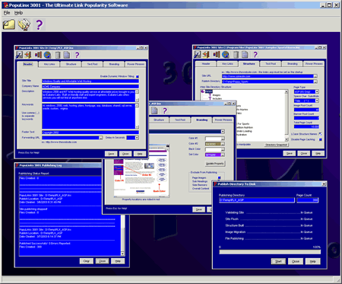Select Header tab in SportsFitness site window
The width and height of the screenshot is (342, 284).
pos(206,64)
